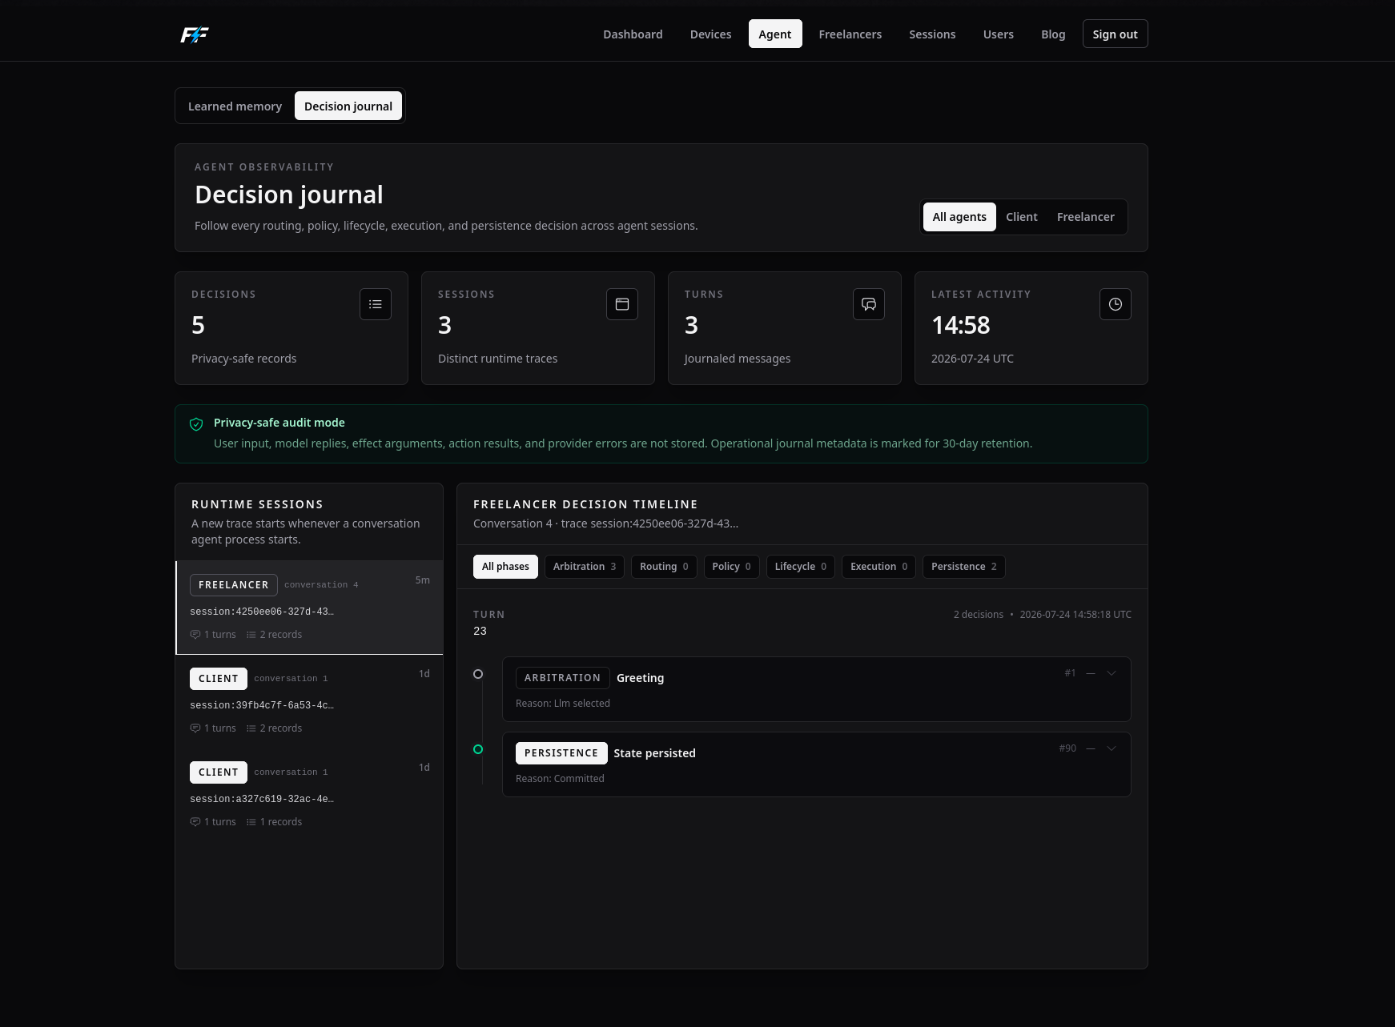Viewport: 1395px width, 1027px height.
Task: Click Reason: Llm selected text
Action: pos(563,704)
